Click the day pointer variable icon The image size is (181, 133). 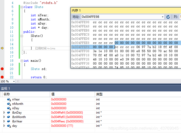pyautogui.click(x=9, y=126)
